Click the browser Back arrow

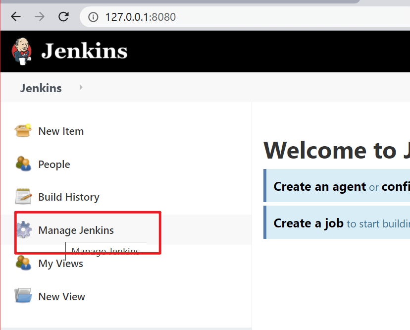tap(16, 17)
